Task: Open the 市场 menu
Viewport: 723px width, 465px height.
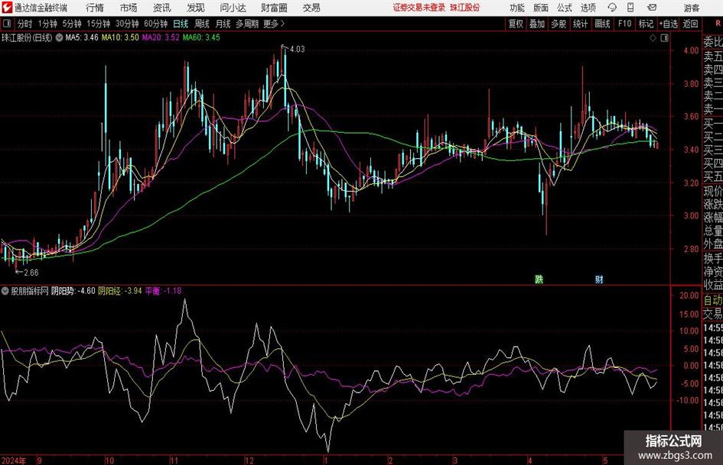Action: (x=129, y=8)
